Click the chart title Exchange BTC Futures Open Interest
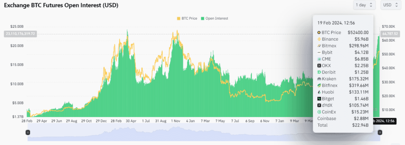405x145 pixels. 61,6
